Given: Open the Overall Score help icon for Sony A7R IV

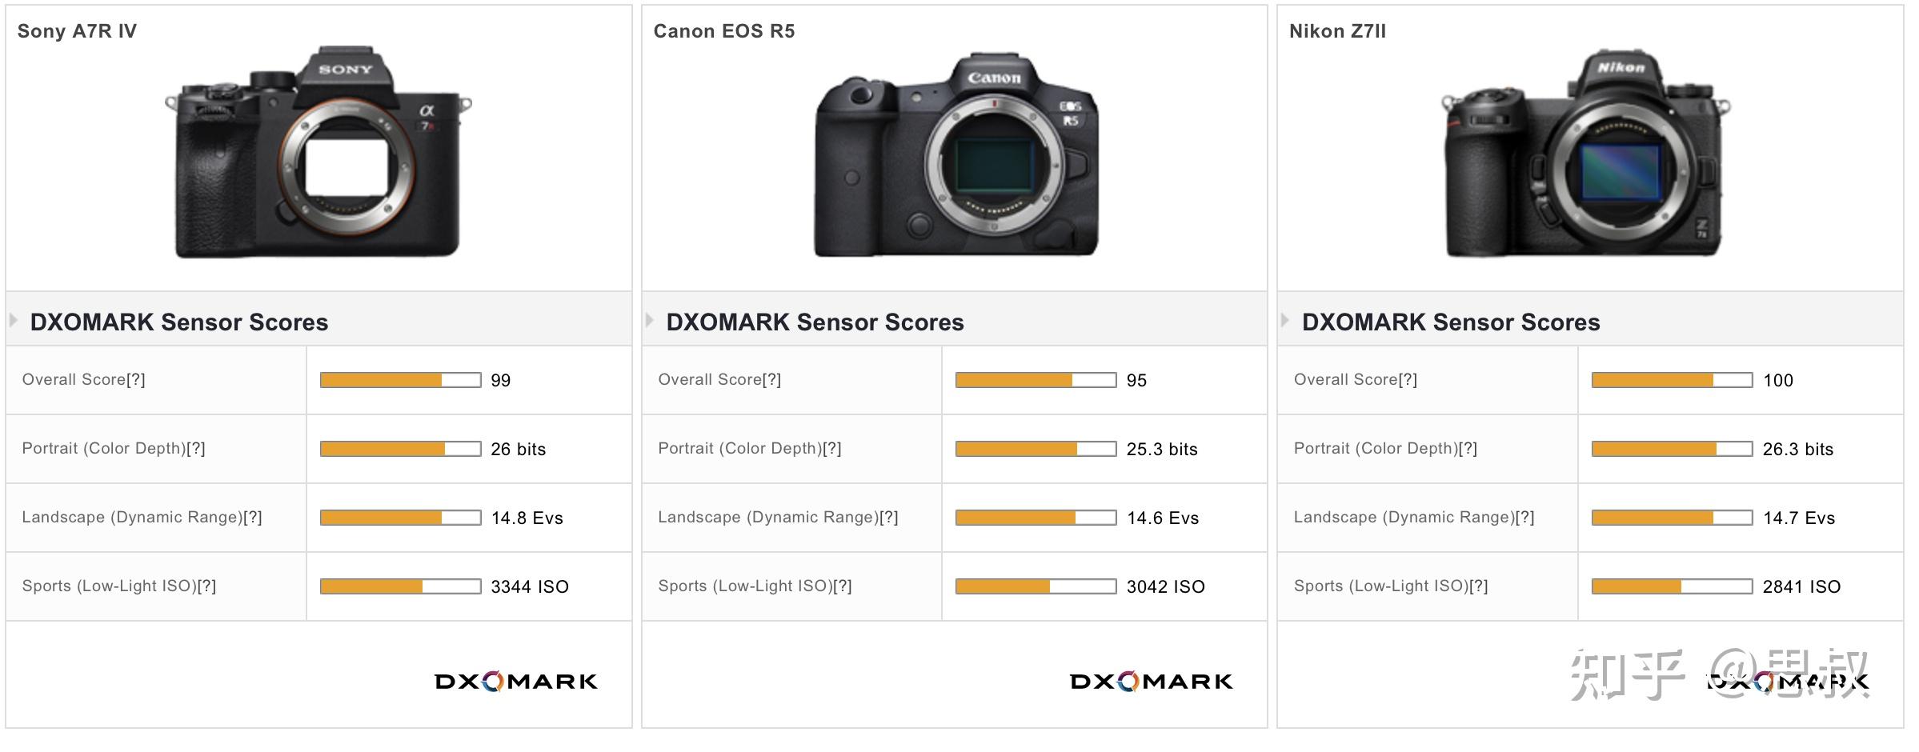Looking at the screenshot, I should tap(138, 379).
